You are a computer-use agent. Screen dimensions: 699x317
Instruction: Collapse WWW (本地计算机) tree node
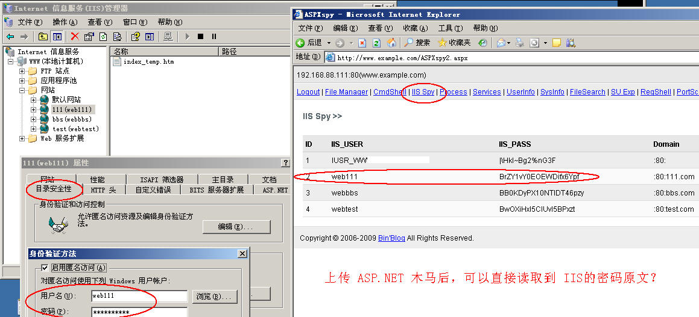click(x=11, y=61)
